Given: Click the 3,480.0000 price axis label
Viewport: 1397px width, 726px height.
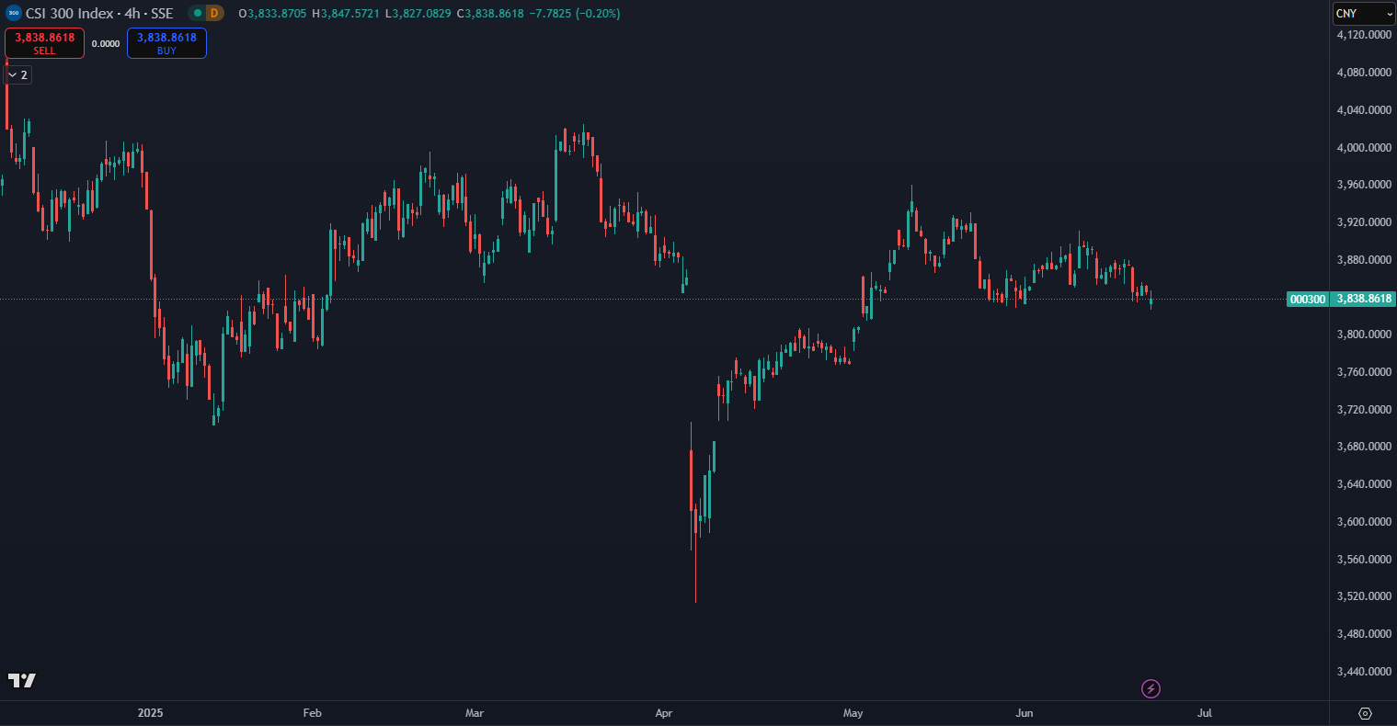Looking at the screenshot, I should click(1363, 633).
